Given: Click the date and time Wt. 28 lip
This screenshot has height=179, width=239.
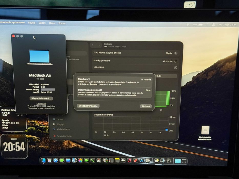Looking at the screenshot, I should 227,25.
